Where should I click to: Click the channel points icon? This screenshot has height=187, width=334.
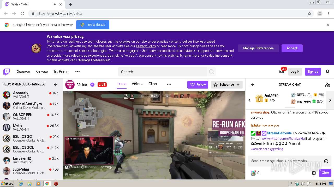253,173
